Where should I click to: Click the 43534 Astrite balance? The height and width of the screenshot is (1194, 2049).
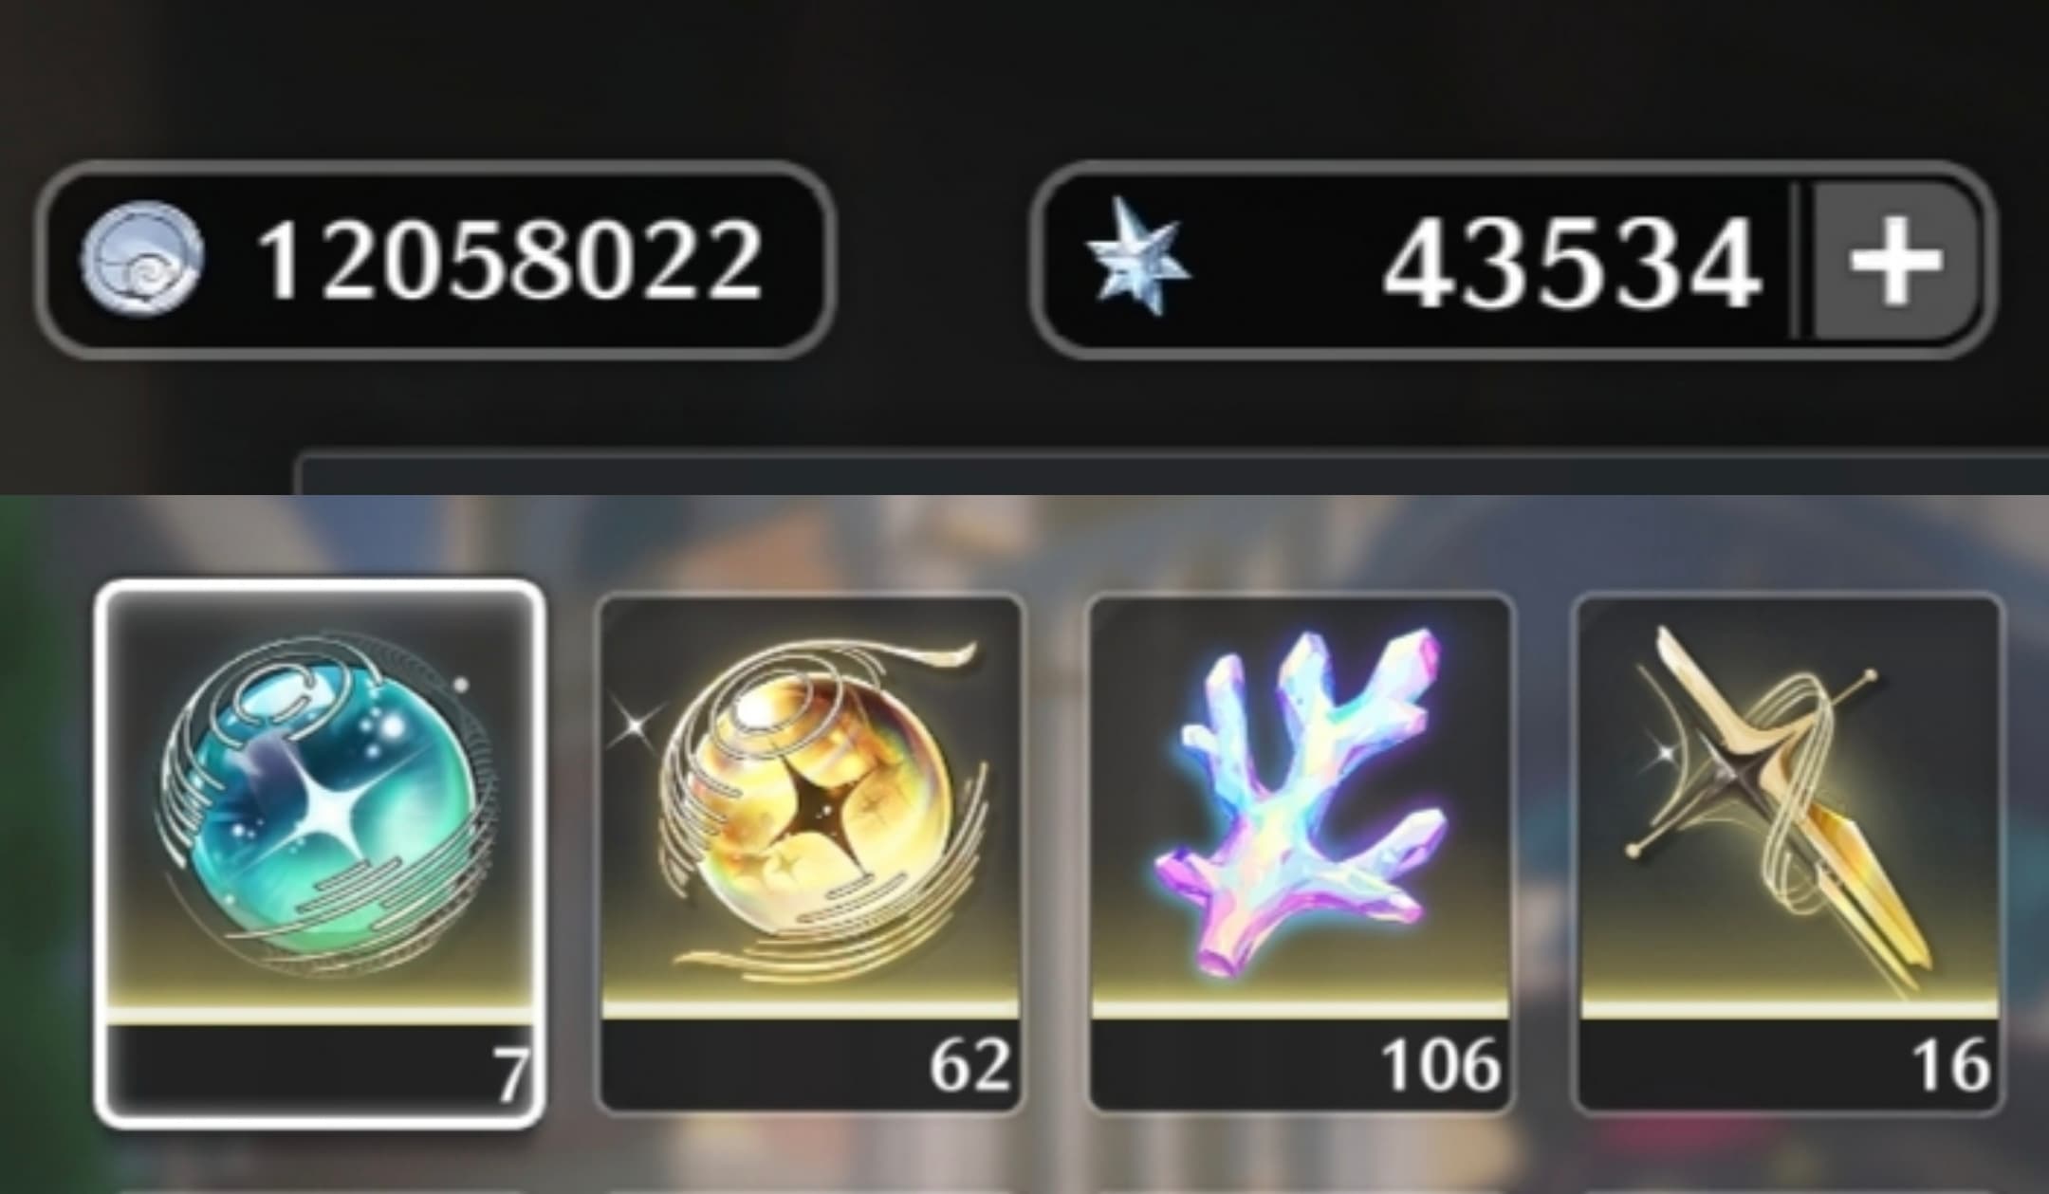[x=1572, y=264]
